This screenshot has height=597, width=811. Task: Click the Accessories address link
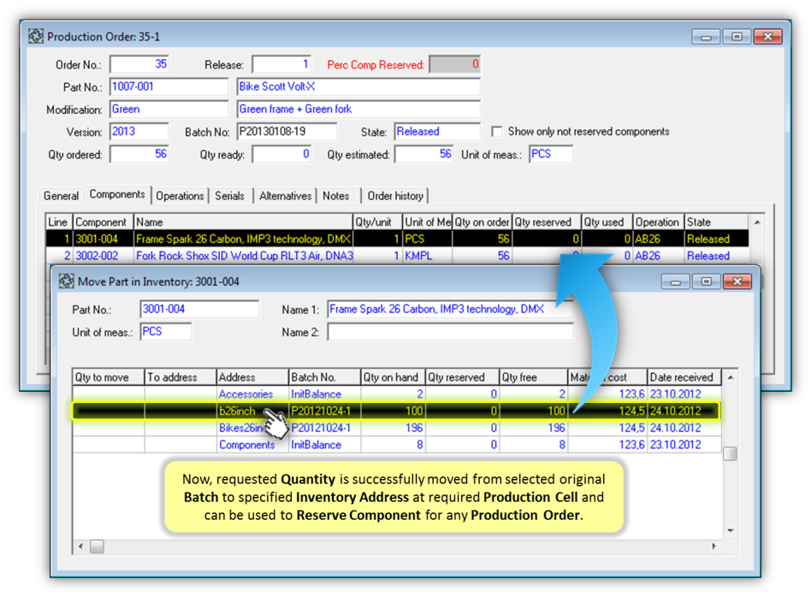246,394
